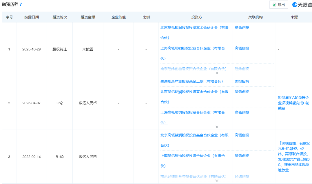Screen dimensions: 312x184
Task: Open 上海高瓴辰钧 investor link in the B+轮 row
Action: tap(193, 161)
